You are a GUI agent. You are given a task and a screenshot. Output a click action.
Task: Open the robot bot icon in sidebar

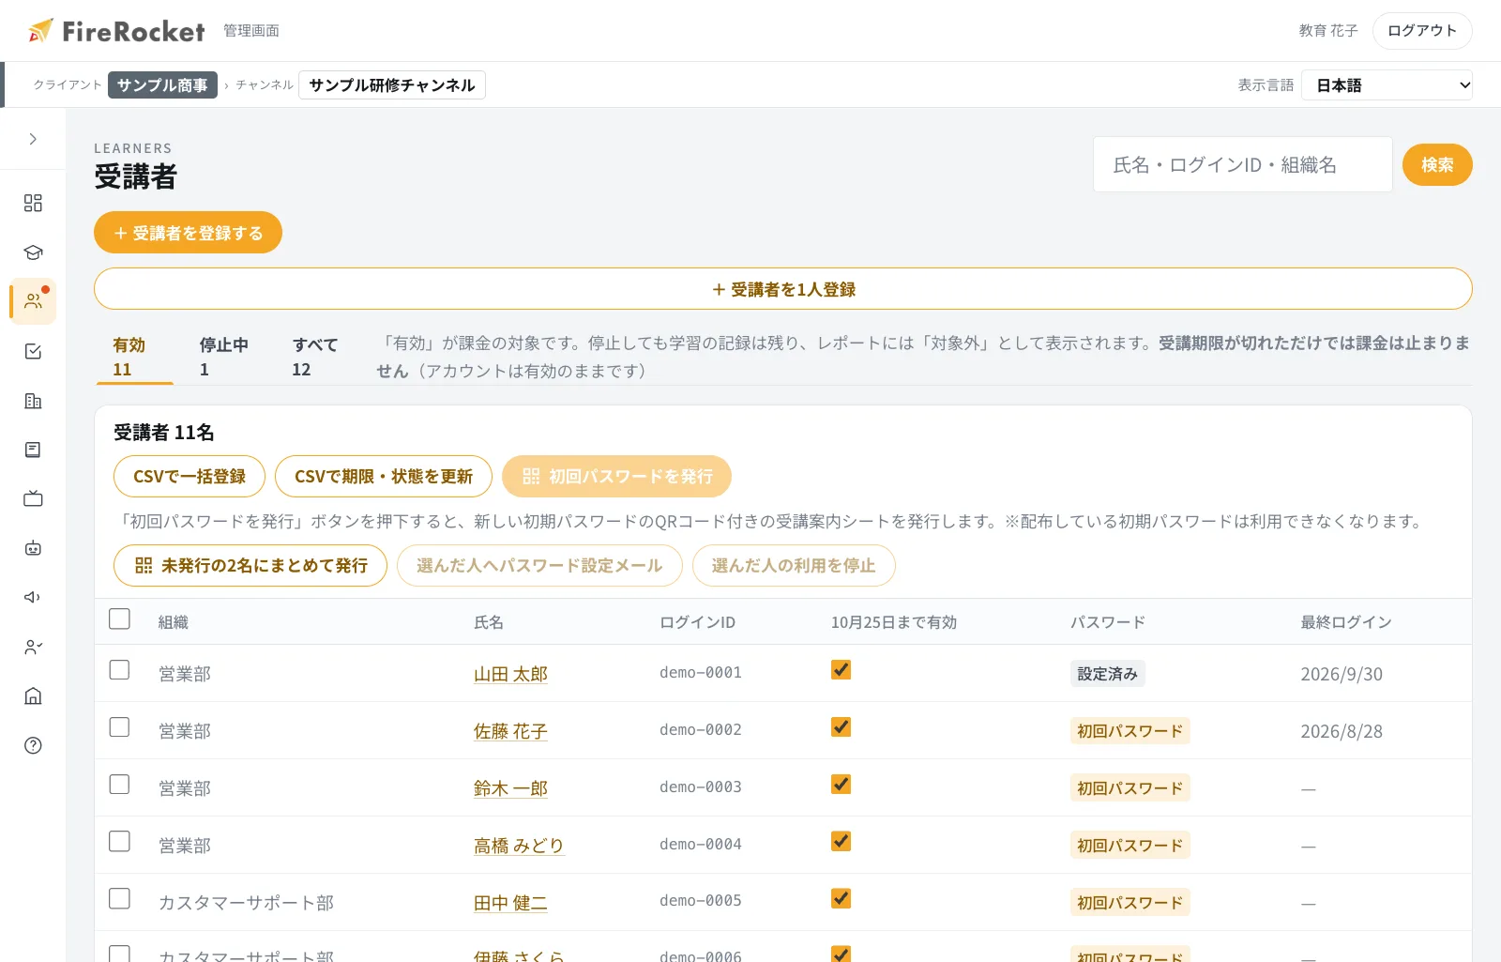coord(33,548)
